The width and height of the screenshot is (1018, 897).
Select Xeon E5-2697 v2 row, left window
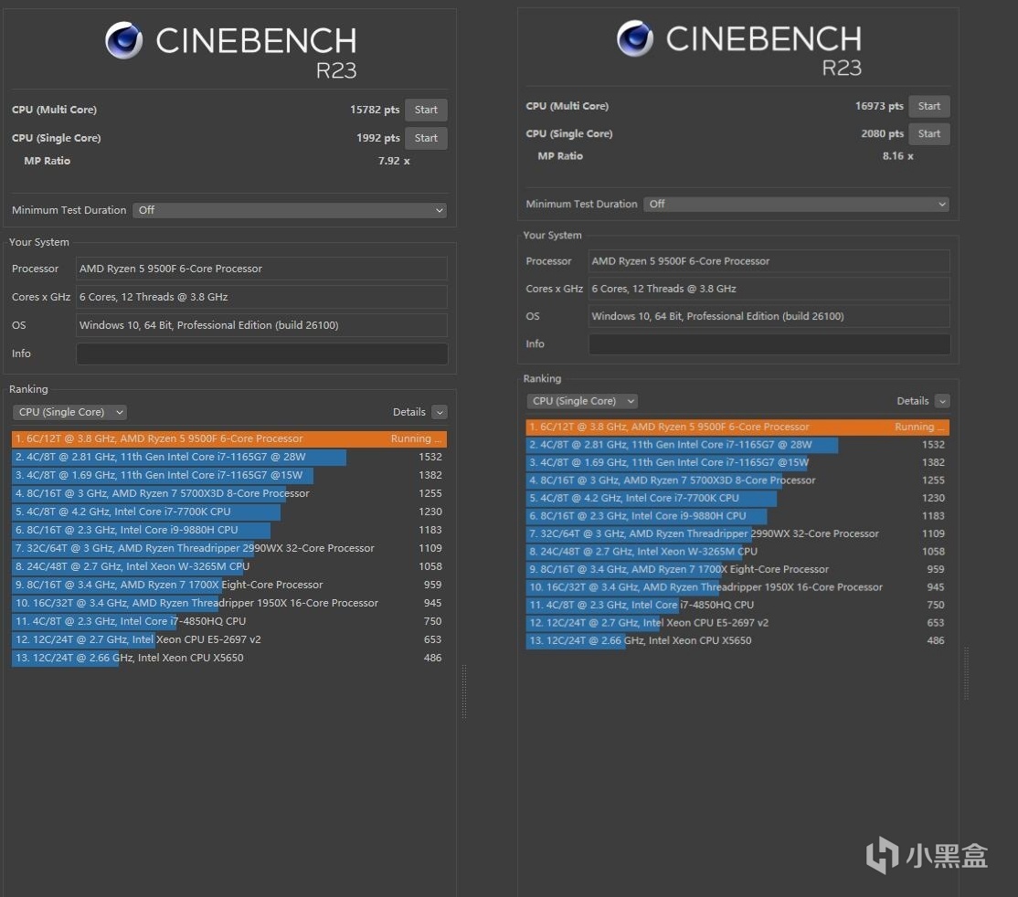[229, 639]
